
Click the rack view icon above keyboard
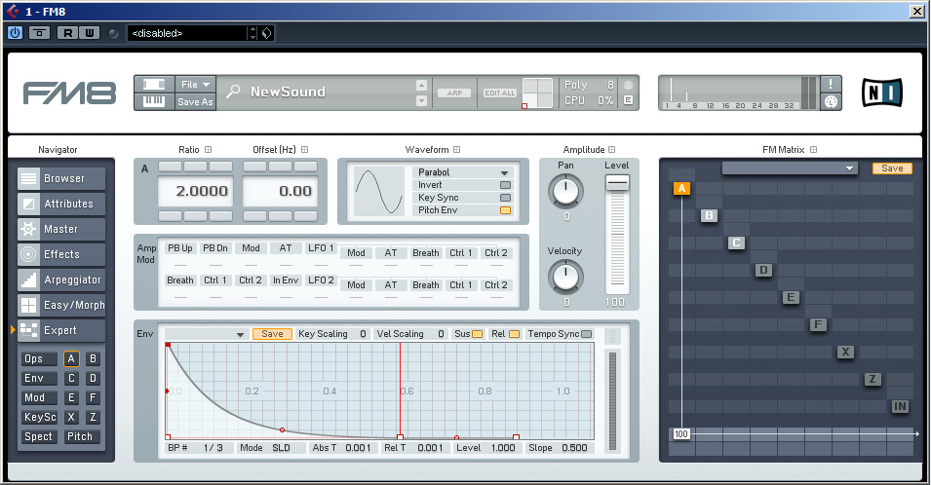point(154,84)
